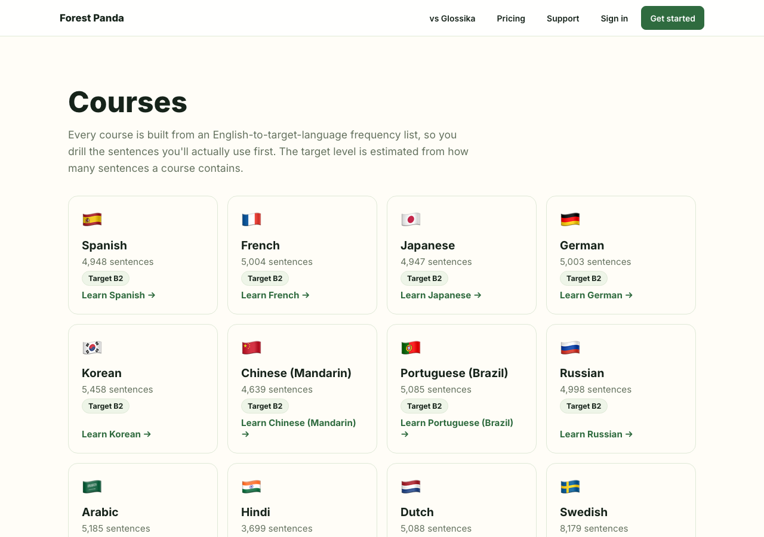Open the vs Glossika page

tap(452, 18)
